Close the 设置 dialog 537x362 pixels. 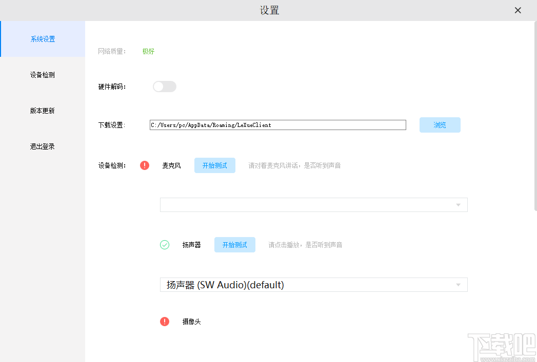coord(518,10)
